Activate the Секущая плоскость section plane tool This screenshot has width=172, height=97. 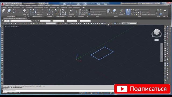[x=71, y=12]
